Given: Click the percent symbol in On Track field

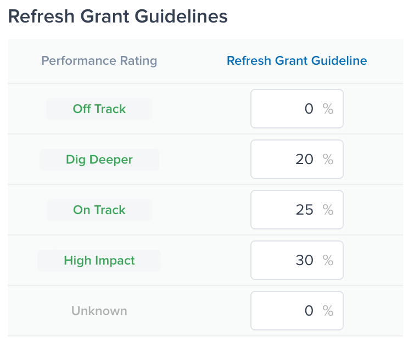Looking at the screenshot, I should [328, 210].
